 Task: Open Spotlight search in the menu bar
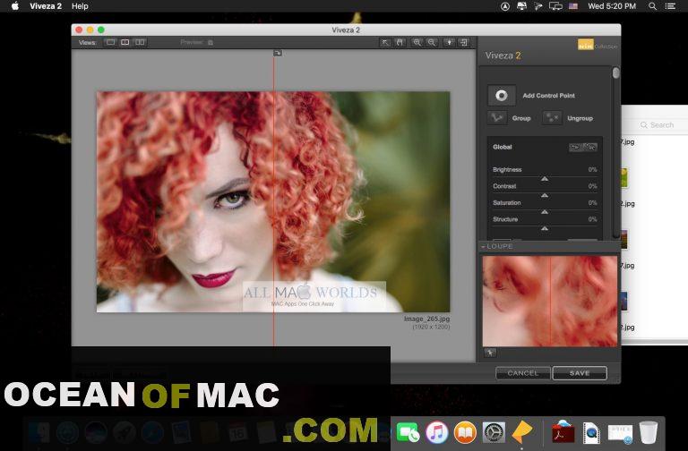pos(652,6)
